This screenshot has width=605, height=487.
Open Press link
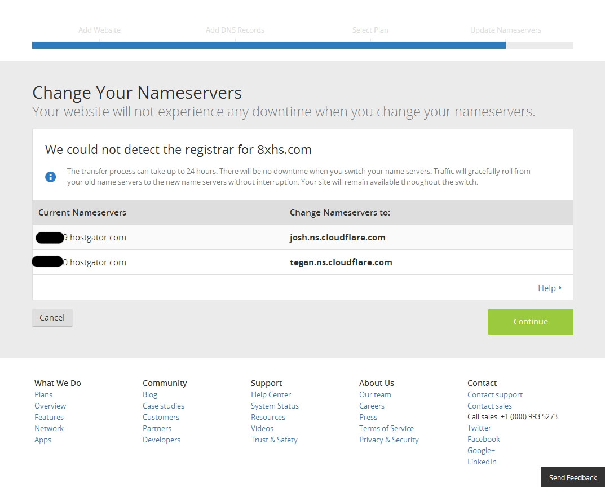pos(368,417)
